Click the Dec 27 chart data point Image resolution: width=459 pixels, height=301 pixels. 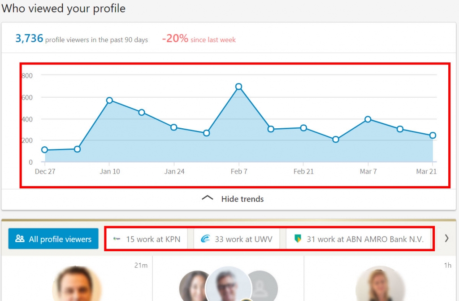pos(44,150)
